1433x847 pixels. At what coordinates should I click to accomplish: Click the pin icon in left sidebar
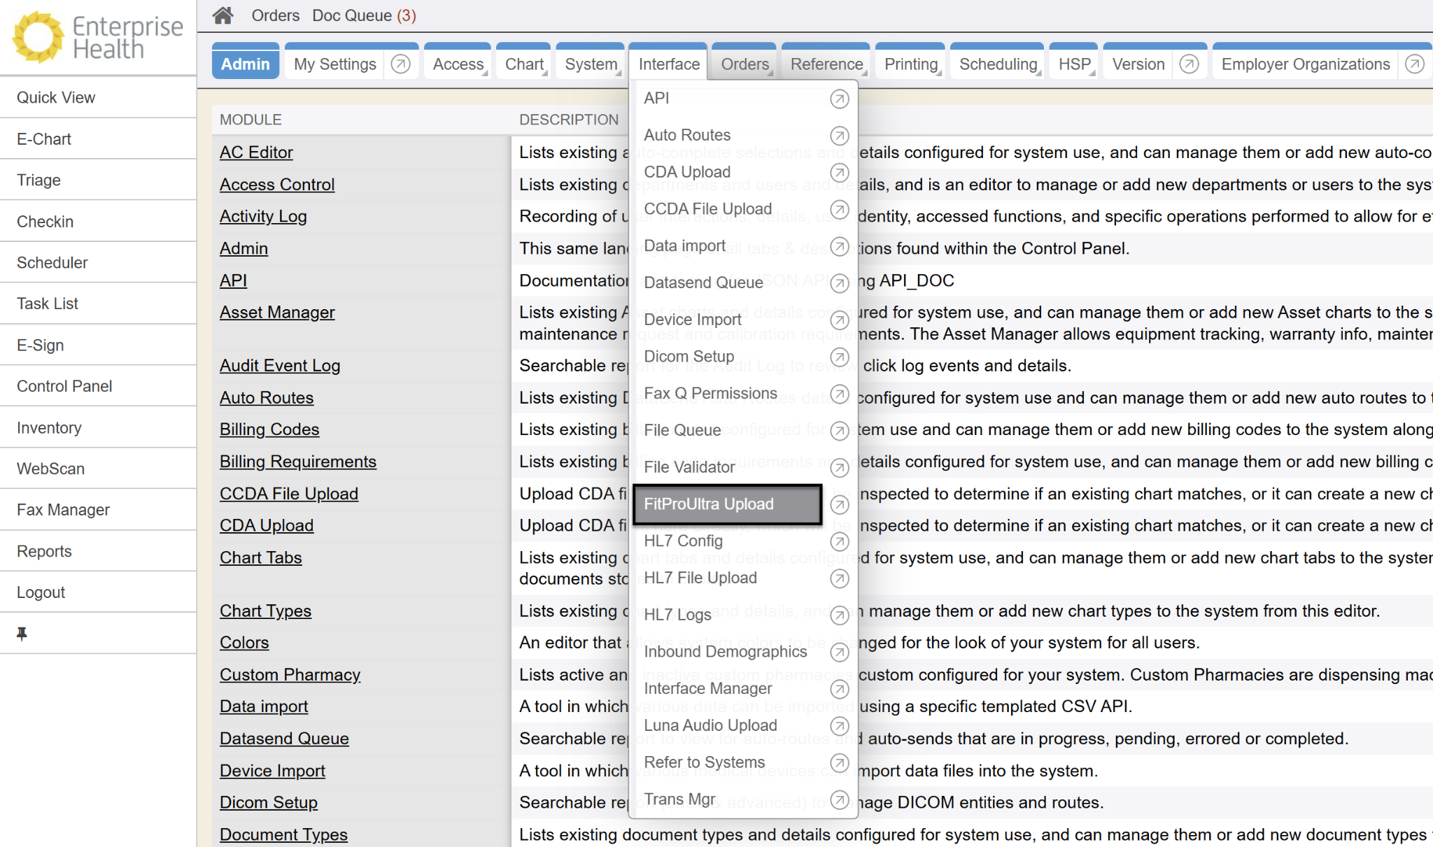[22, 634]
